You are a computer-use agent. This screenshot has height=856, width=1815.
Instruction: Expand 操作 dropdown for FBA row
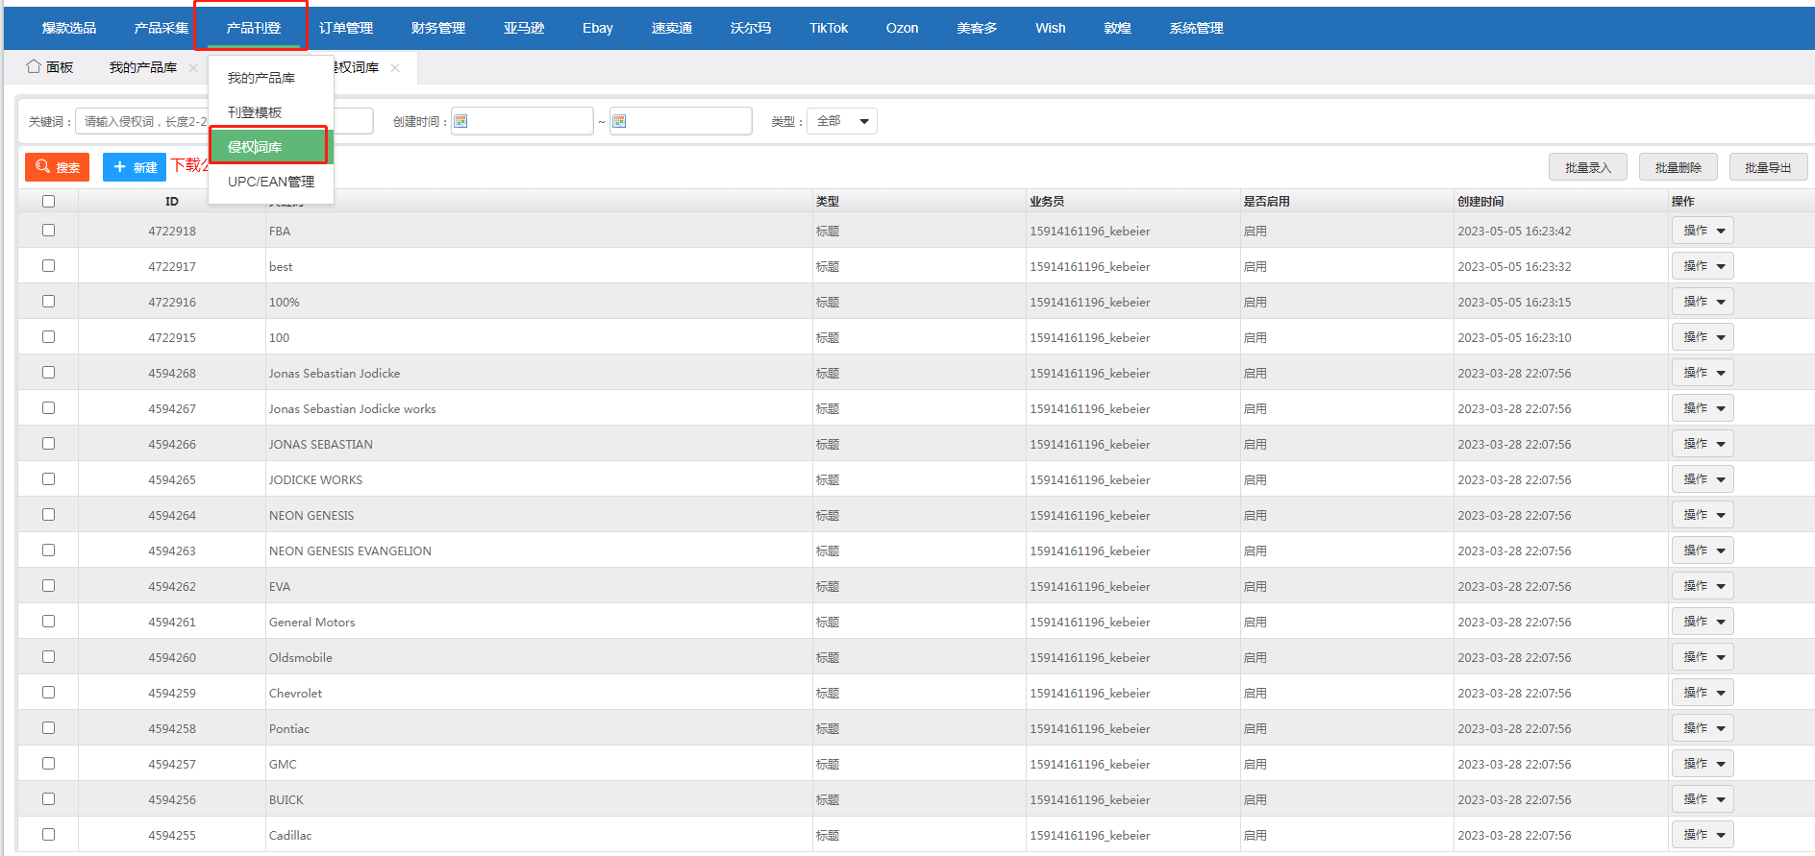[x=1703, y=231]
